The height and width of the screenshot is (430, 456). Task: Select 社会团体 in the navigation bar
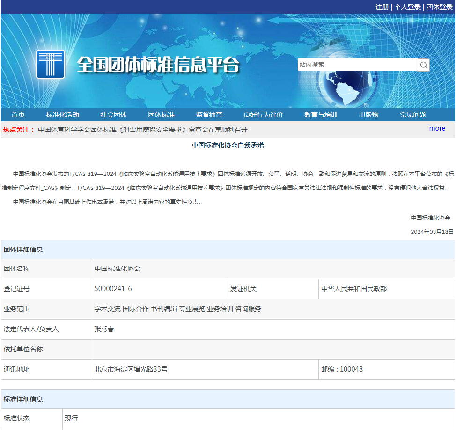tap(113, 115)
